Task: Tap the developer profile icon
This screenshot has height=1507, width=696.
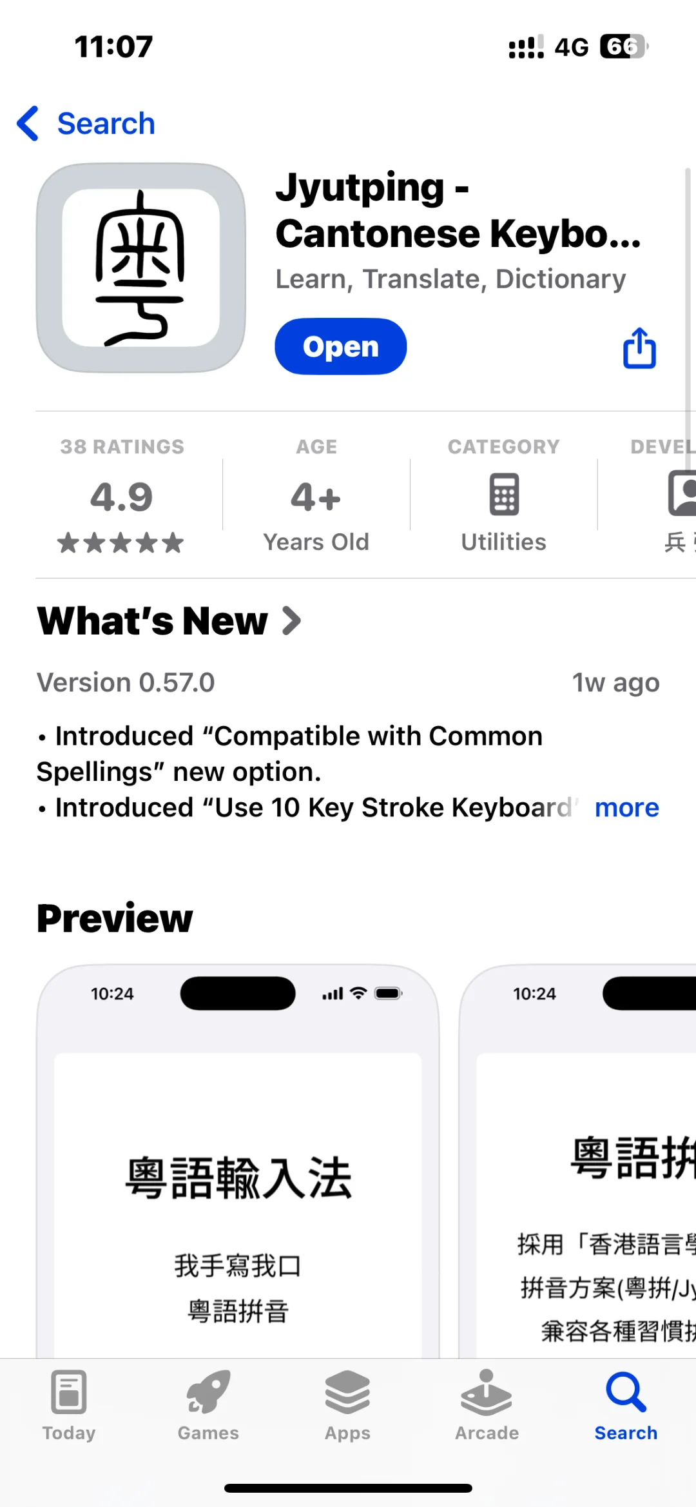Action: pyautogui.click(x=681, y=494)
